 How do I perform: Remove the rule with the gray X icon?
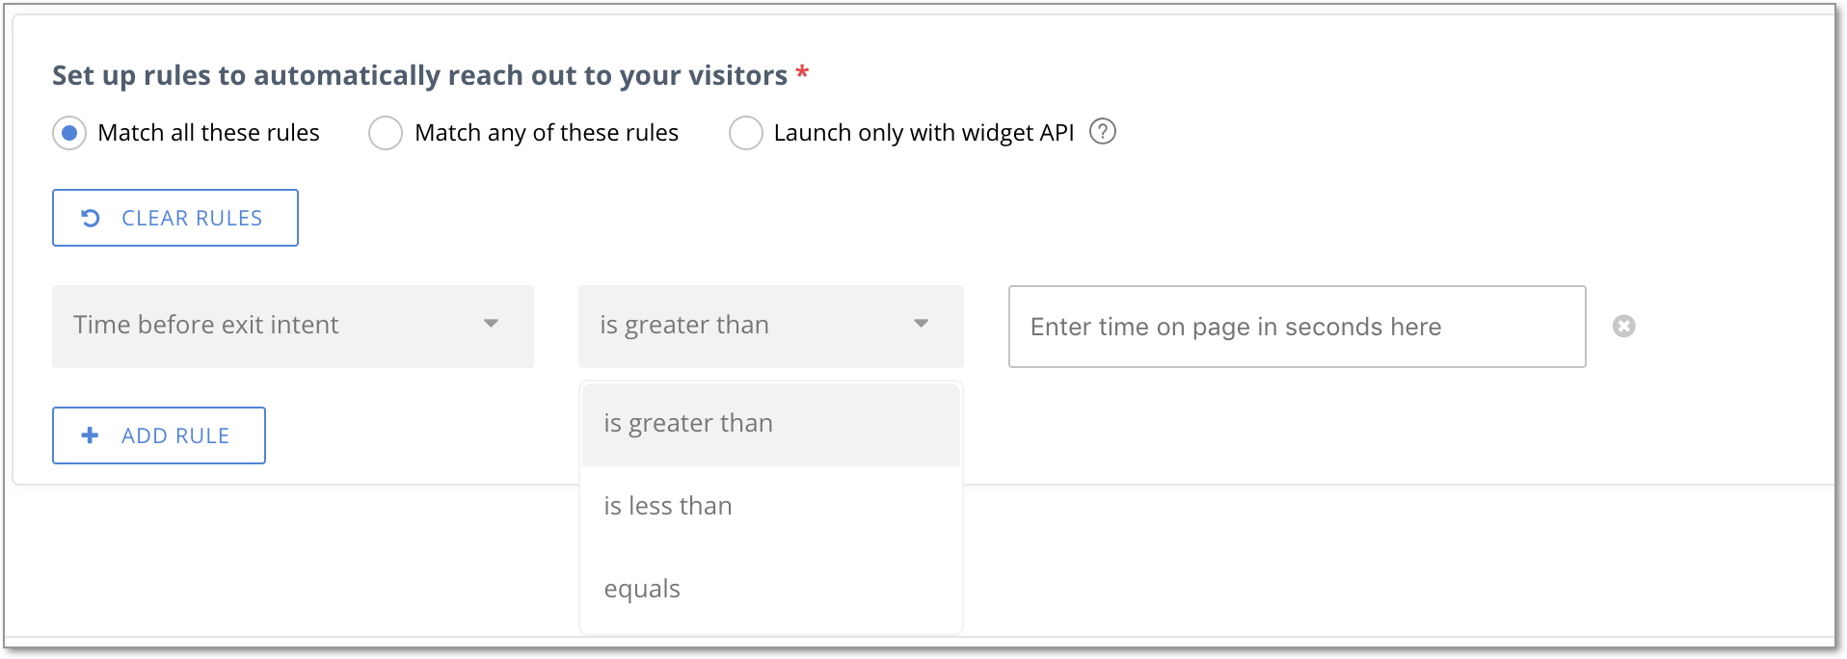pos(1624,327)
